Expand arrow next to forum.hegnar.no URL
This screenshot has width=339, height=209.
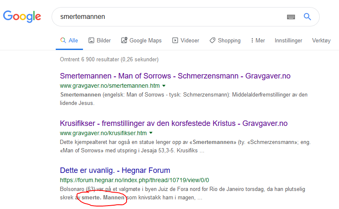point(213,180)
